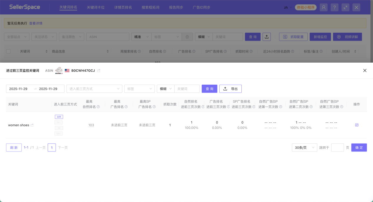Sort the 关键词 column by its sort arrows
Image resolution: width=373 pixels, height=202 pixels.
click(46, 51)
